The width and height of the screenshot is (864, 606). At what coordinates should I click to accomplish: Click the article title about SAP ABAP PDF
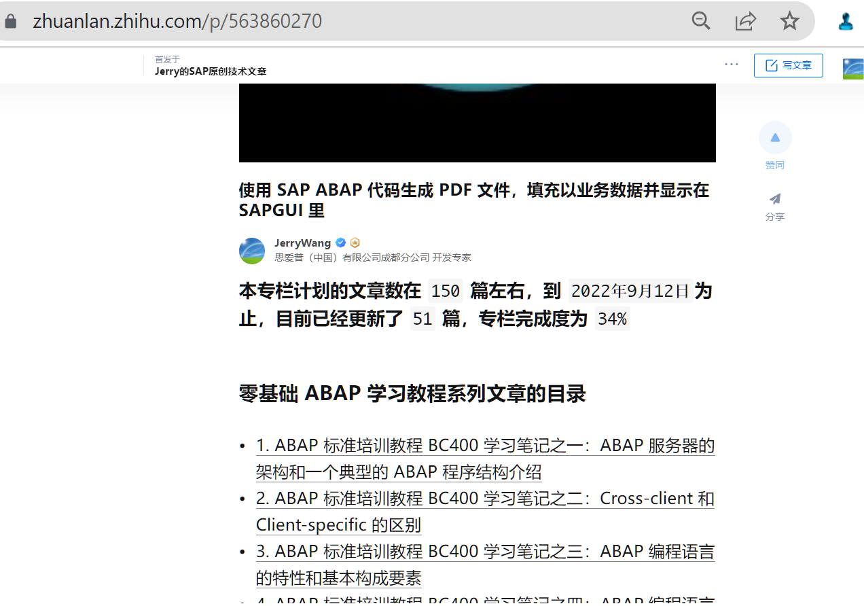[x=474, y=200]
